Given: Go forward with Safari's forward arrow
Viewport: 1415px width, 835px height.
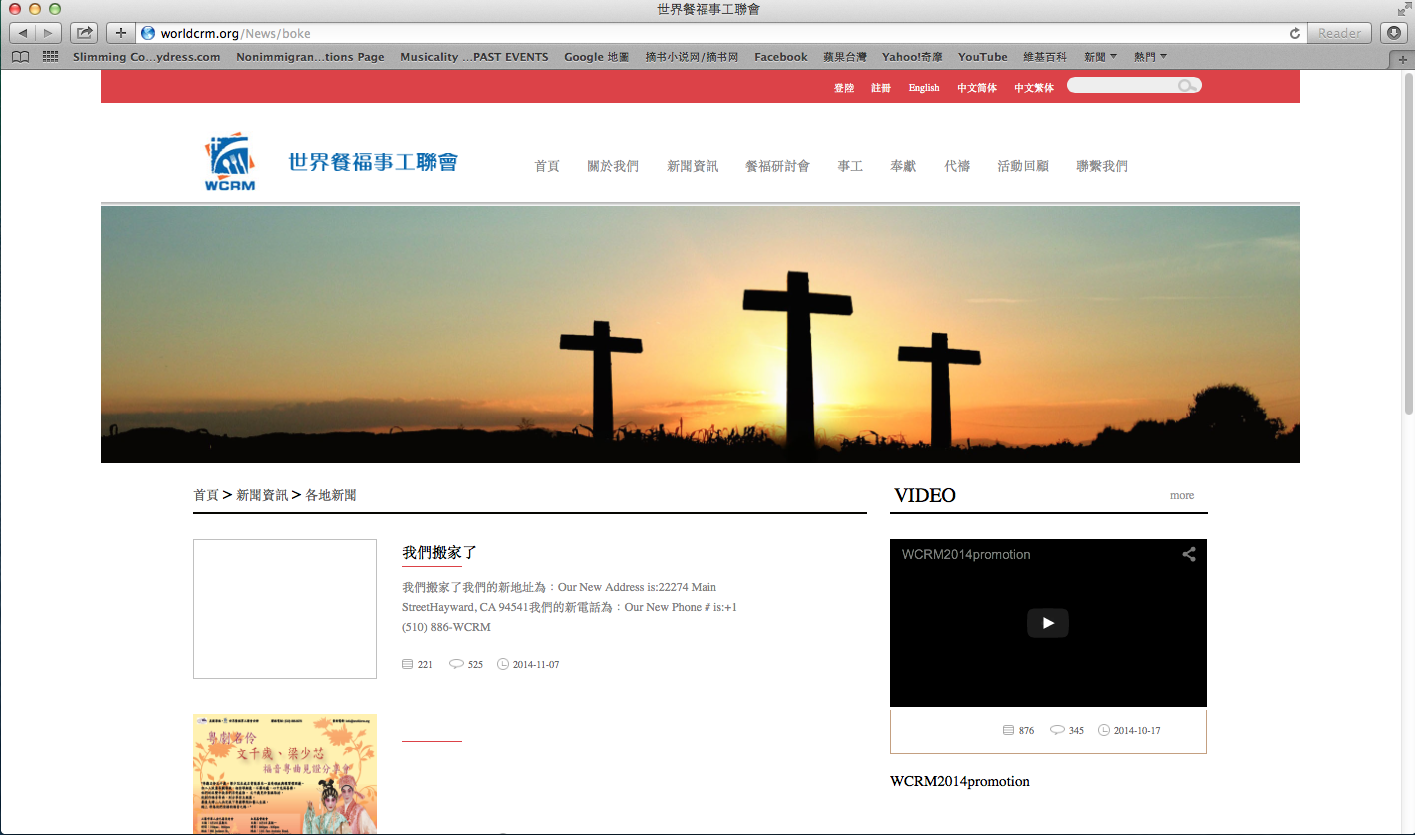Looking at the screenshot, I should coord(48,33).
